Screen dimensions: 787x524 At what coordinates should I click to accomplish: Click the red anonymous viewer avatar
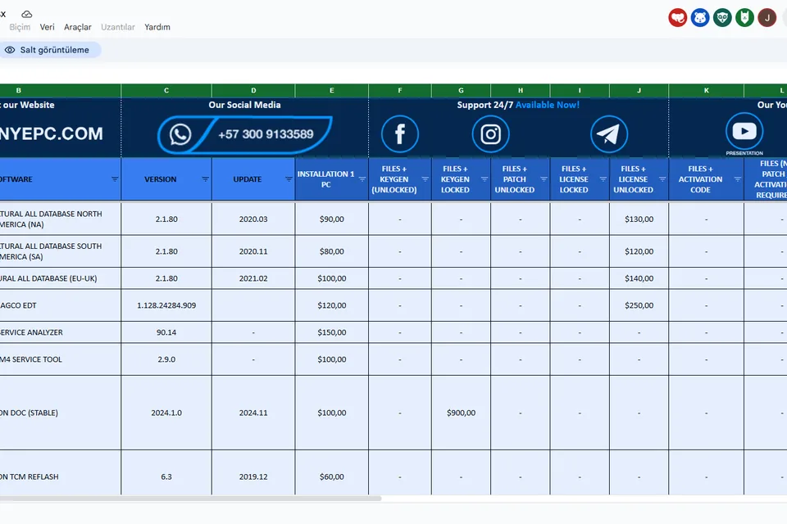click(678, 17)
